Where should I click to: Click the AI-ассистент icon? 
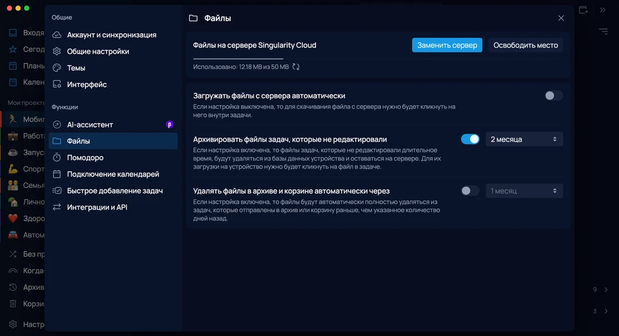click(x=57, y=125)
